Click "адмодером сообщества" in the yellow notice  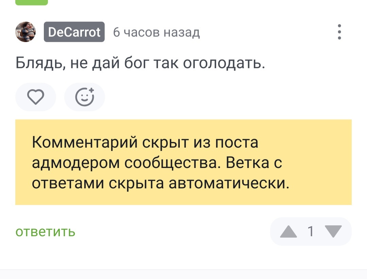point(126,163)
